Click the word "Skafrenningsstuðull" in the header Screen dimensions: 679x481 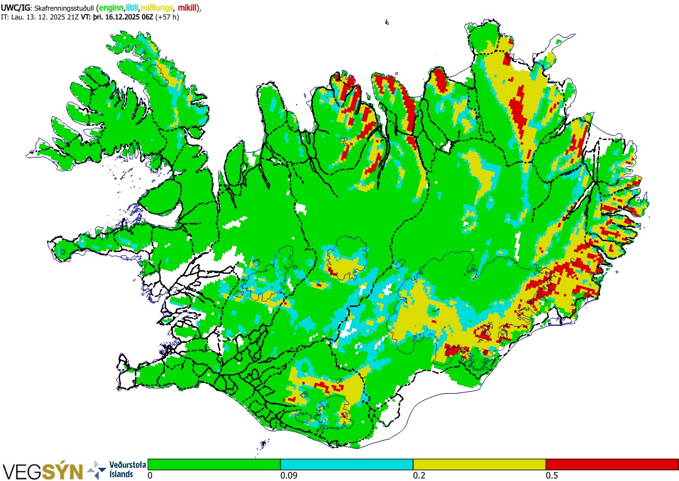coord(63,8)
